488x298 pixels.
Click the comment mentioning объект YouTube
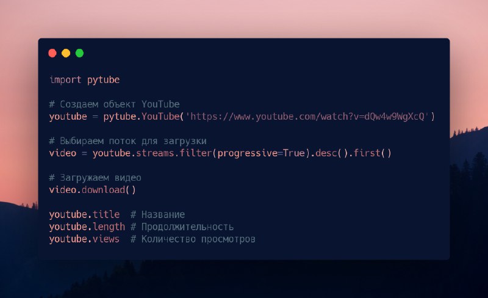114,104
